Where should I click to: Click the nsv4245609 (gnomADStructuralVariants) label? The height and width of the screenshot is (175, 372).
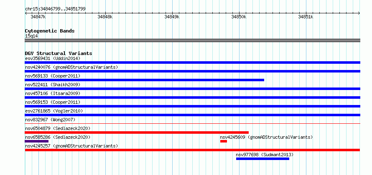(266, 137)
